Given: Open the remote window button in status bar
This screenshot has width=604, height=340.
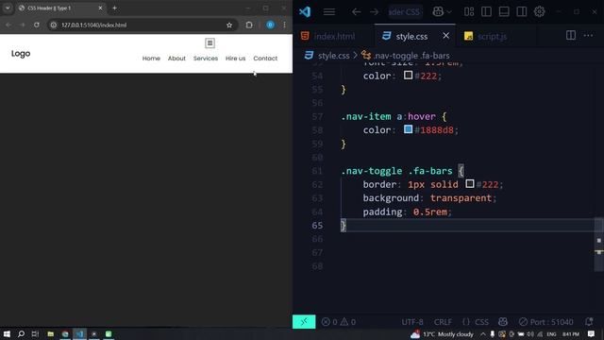Looking at the screenshot, I should (304, 321).
